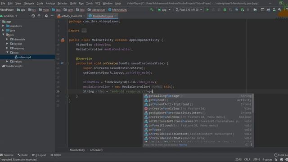Open the SDK Manager icon
This screenshot has height=162, width=288.
pos(279,10)
